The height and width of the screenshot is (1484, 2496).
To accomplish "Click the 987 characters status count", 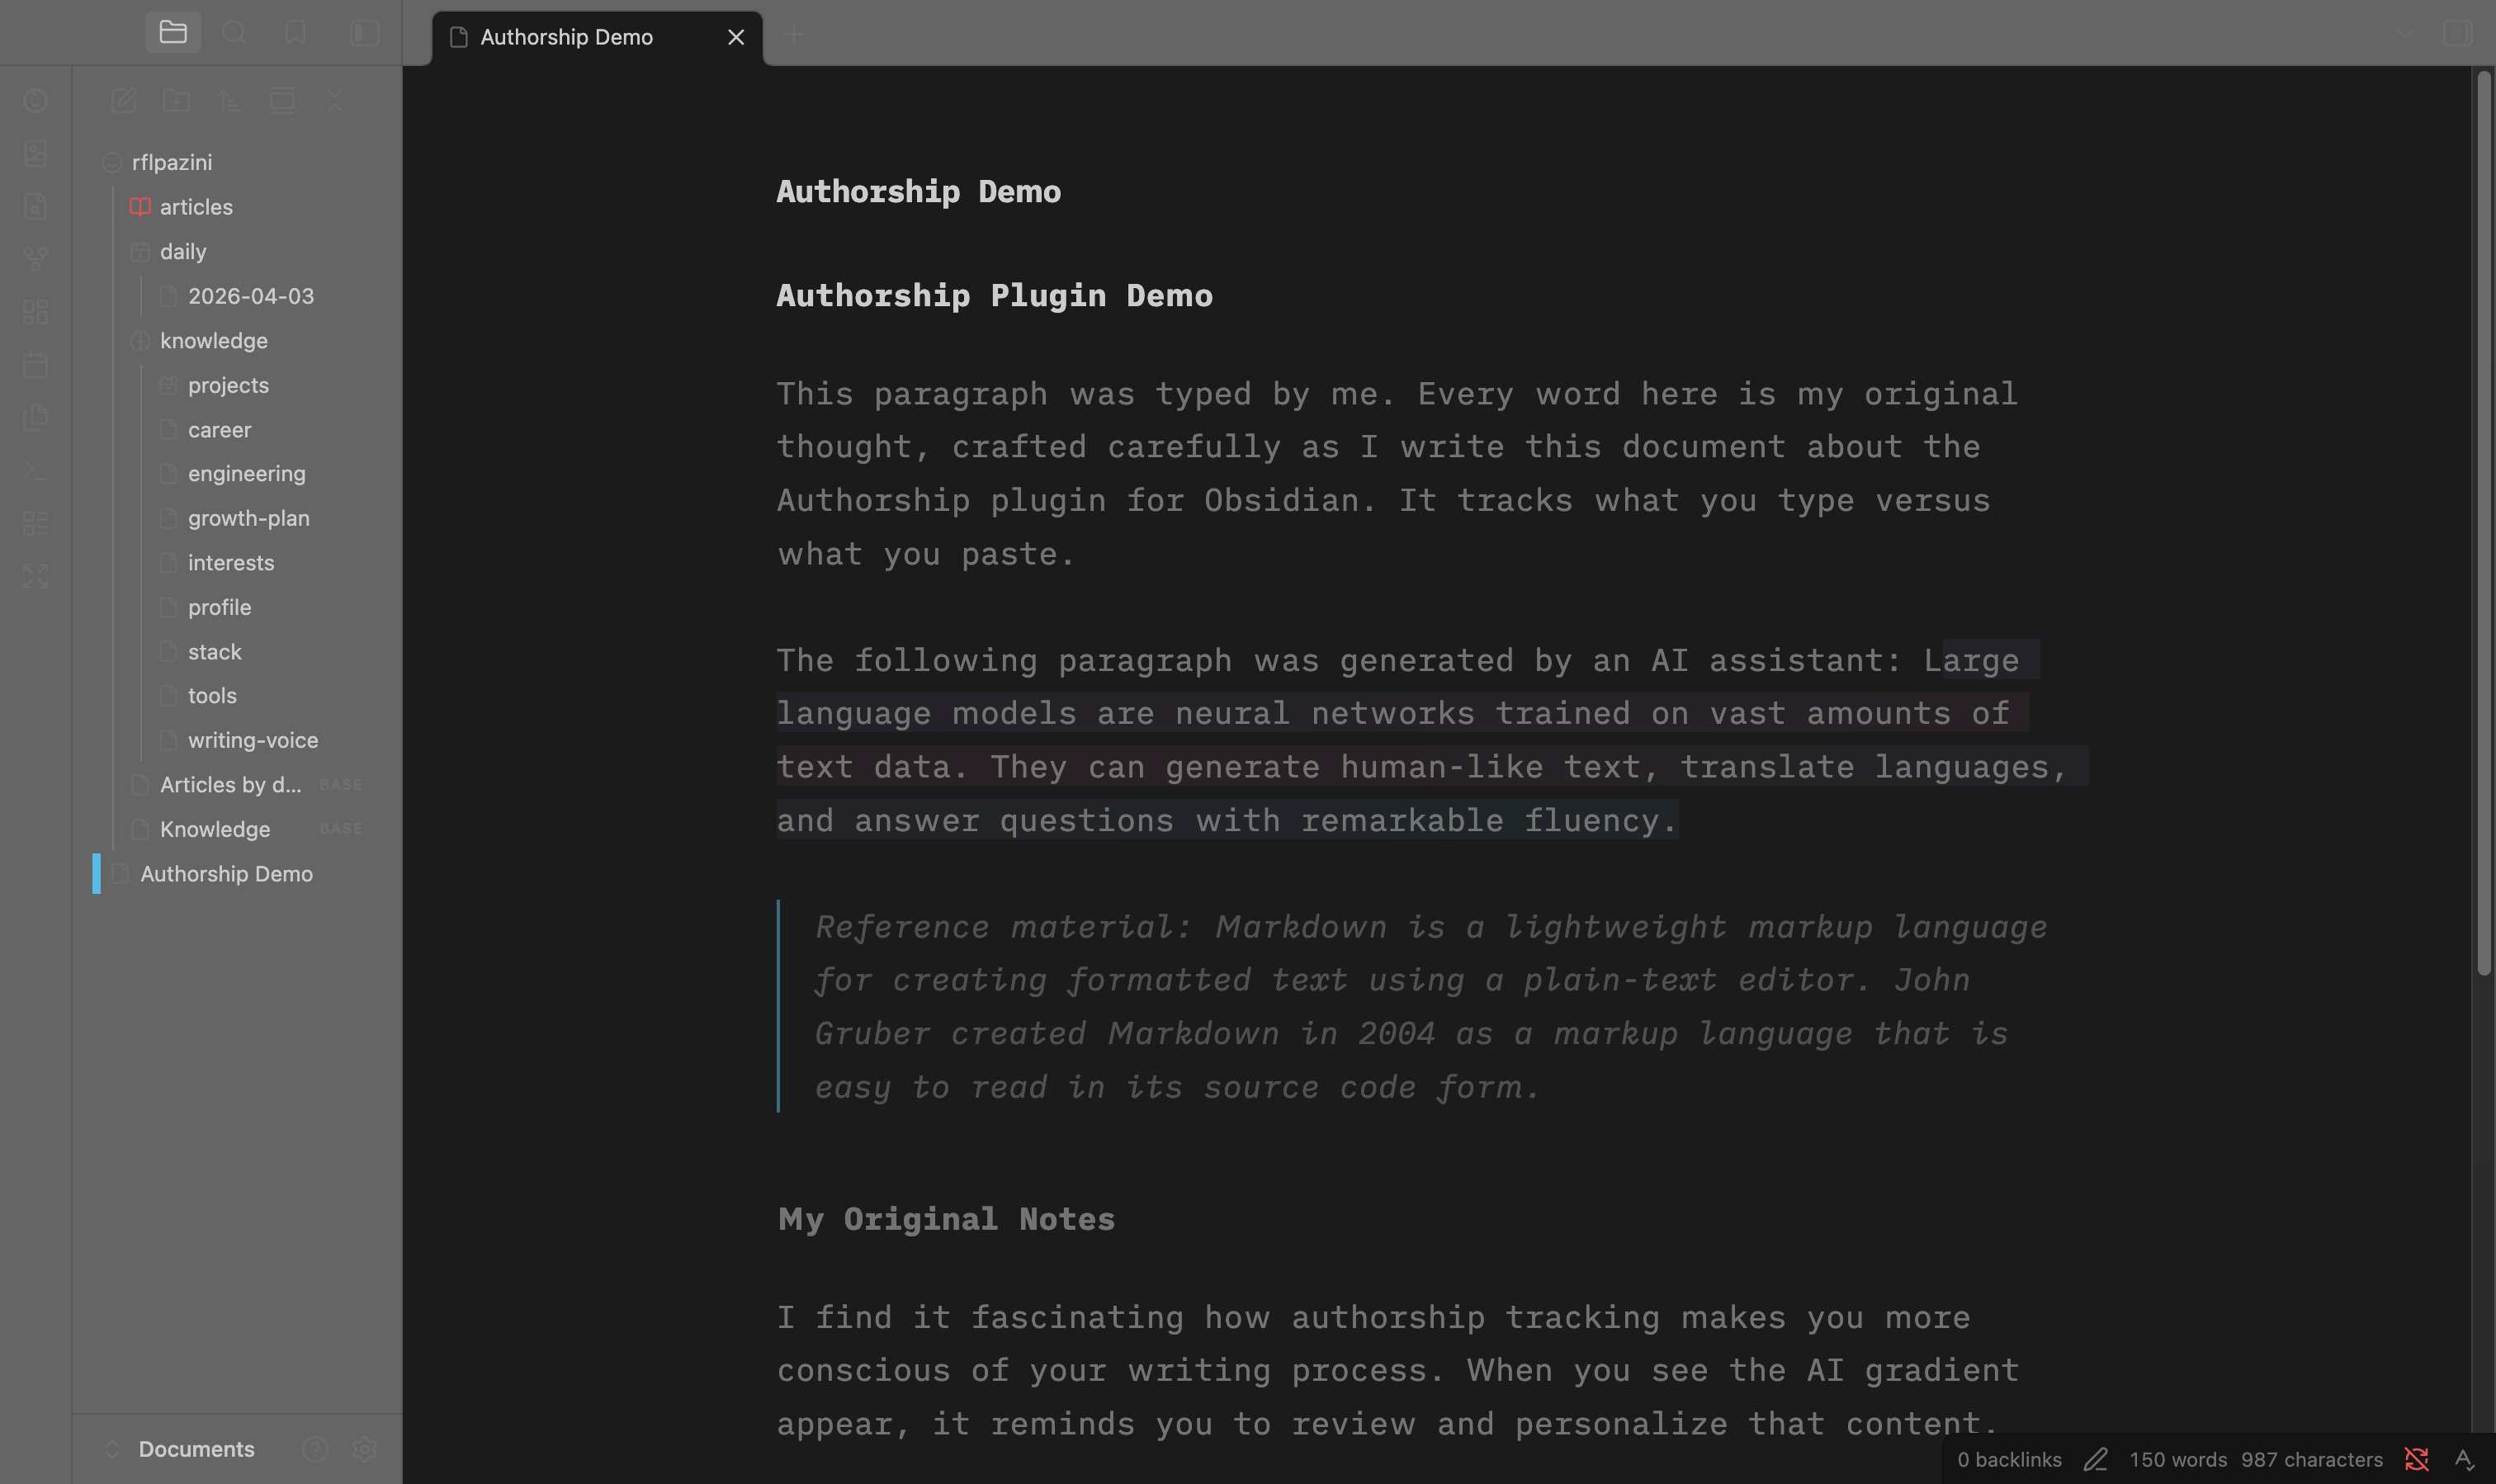I will click(2312, 1460).
